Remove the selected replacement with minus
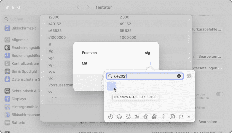232x133 pixels. (56, 101)
